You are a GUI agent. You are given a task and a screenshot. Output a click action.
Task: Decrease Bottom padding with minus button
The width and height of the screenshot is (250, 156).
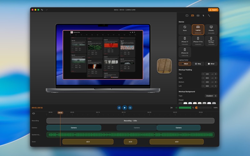pos(203,82)
